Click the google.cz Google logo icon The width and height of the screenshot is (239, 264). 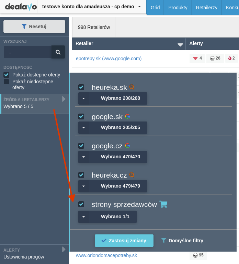127,146
